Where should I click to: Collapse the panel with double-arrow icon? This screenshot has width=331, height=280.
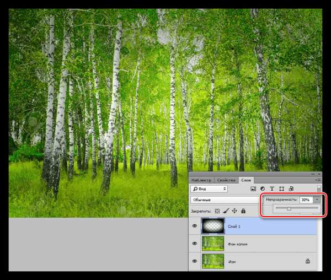pos(313,174)
